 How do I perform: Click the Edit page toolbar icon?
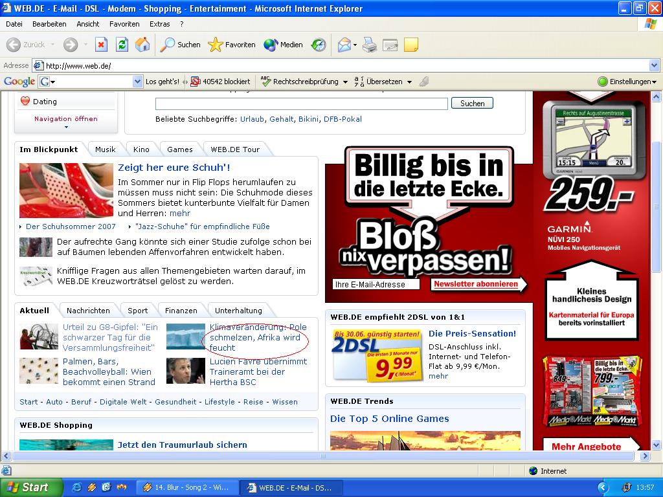390,45
